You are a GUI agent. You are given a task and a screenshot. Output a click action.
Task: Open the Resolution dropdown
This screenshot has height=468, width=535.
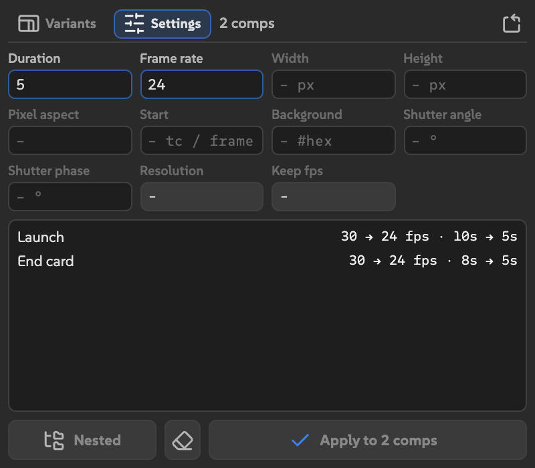[x=202, y=197]
